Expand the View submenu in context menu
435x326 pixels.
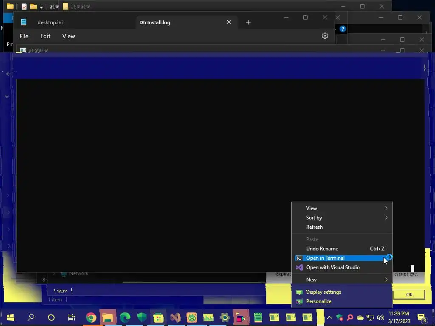pos(342,208)
